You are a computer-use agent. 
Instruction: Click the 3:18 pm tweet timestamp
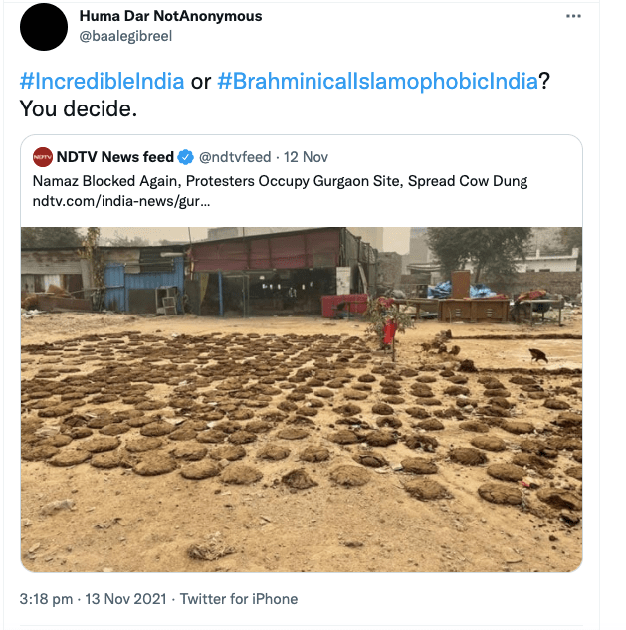(x=47, y=599)
